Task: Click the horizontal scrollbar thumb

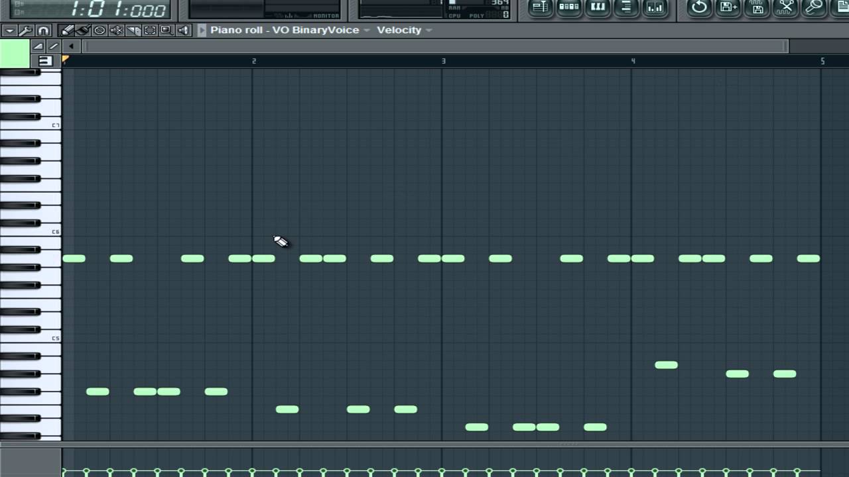Action: coord(435,46)
